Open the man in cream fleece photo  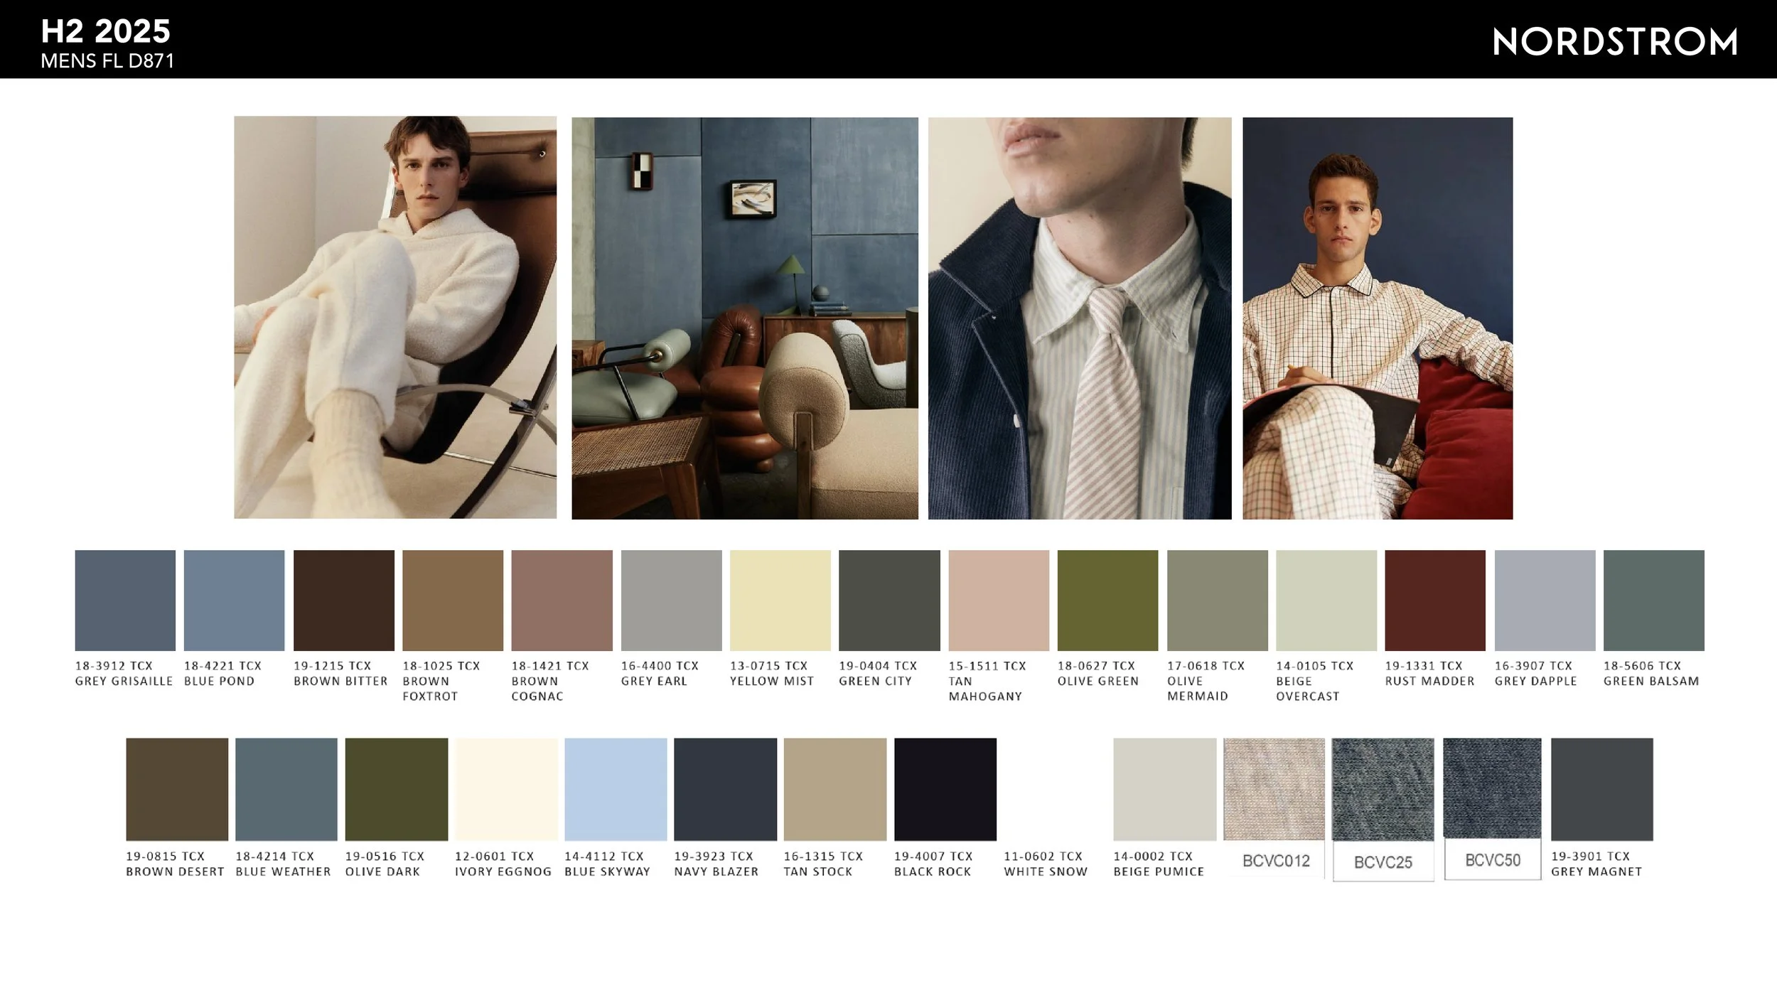tap(395, 317)
